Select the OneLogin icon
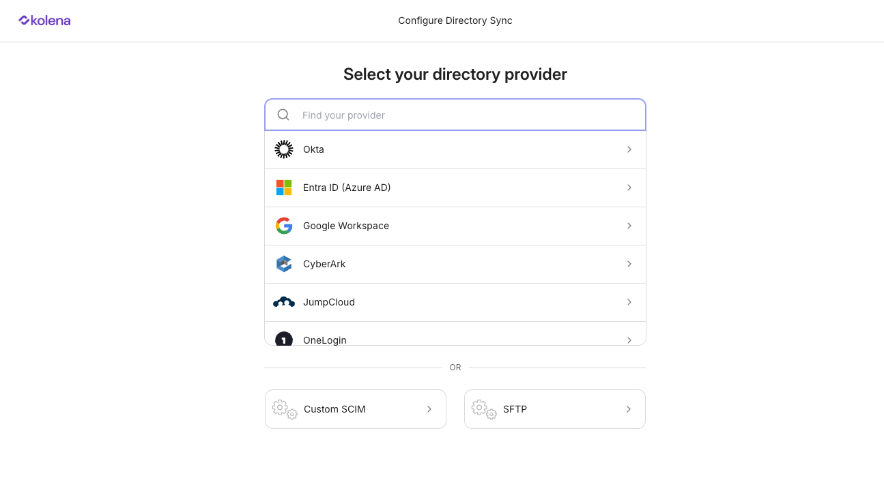Image resolution: width=884 pixels, height=478 pixels. pyautogui.click(x=283, y=339)
